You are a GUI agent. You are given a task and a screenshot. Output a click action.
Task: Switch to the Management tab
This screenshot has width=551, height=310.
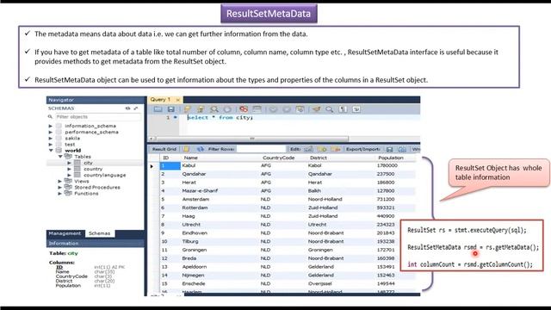click(65, 233)
